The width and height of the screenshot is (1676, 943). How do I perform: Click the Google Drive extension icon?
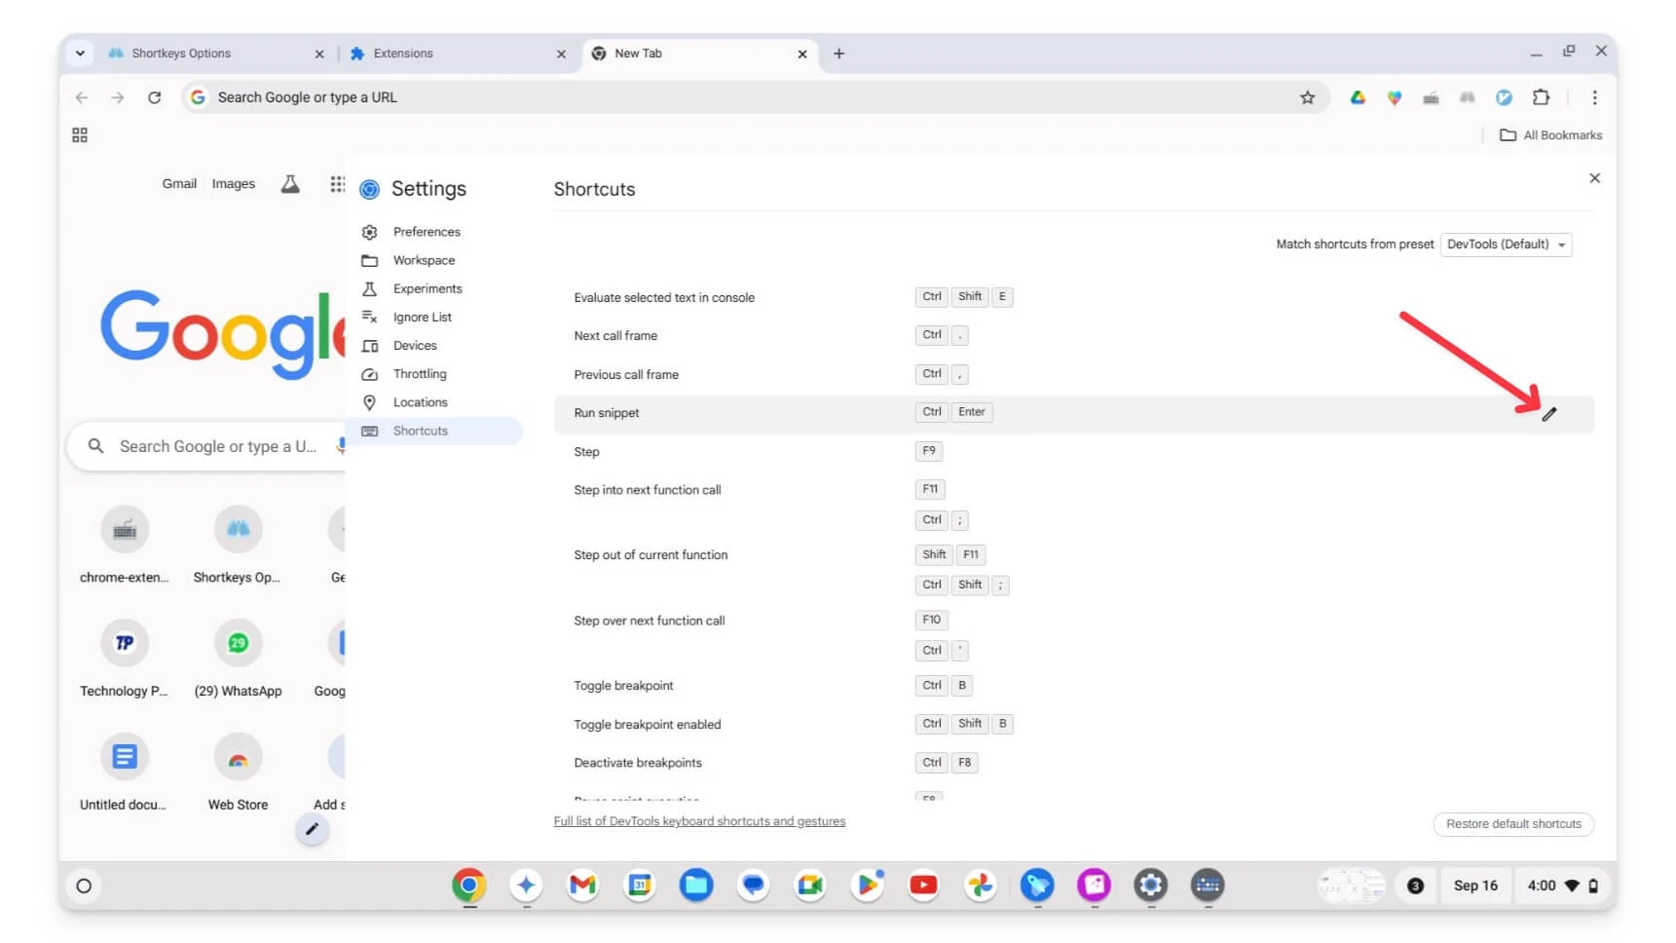(x=1358, y=97)
